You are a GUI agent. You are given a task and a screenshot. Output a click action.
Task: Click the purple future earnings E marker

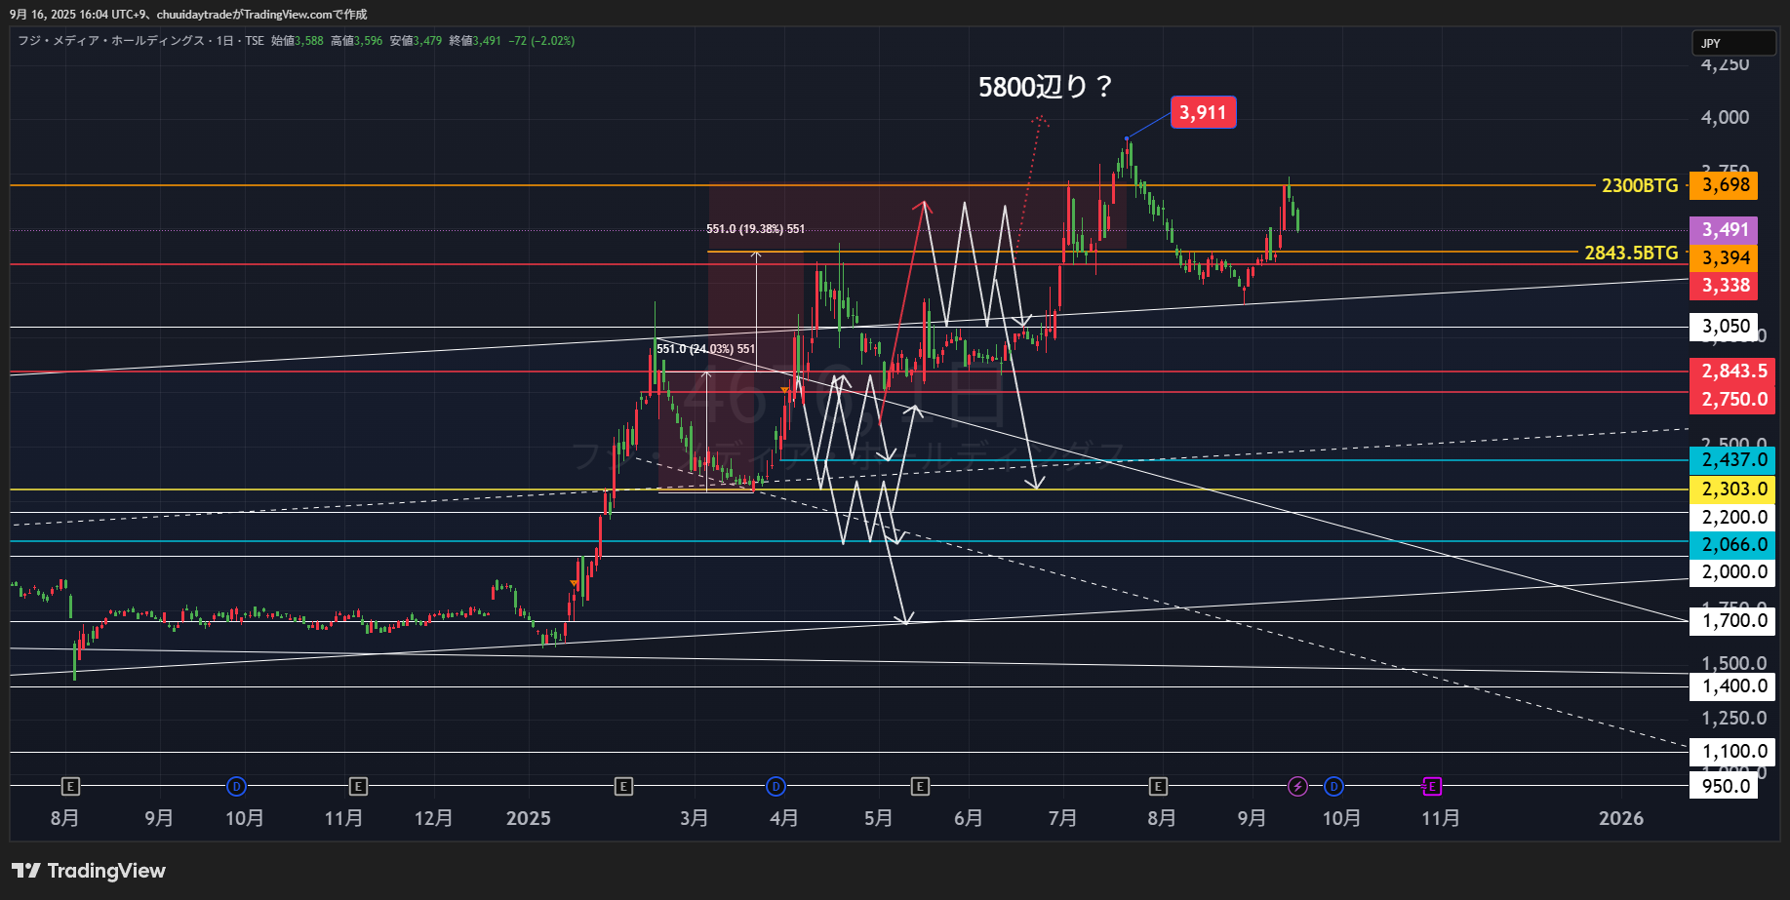click(x=1432, y=786)
